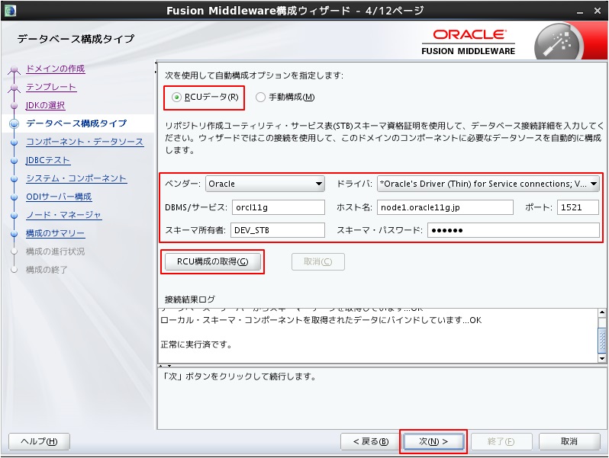Click the step bullet icon for ODIサーバー構成
This screenshot has width=609, height=458.
(14, 197)
